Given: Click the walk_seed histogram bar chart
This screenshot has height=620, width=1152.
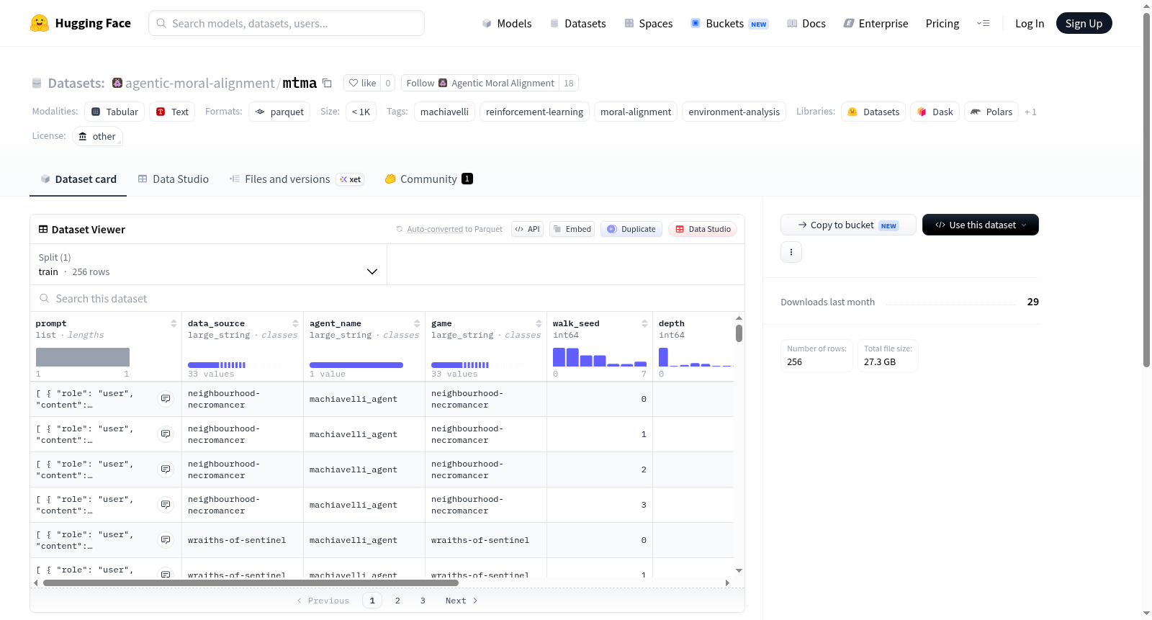Looking at the screenshot, I should pyautogui.click(x=600, y=356).
